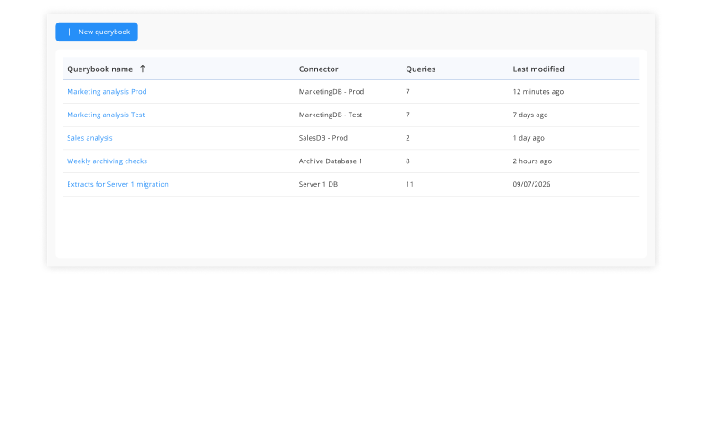
Task: Click query count 8 cell
Action: pyautogui.click(x=407, y=161)
